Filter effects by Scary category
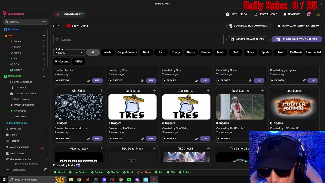This screenshot has height=183, width=325. (250, 52)
